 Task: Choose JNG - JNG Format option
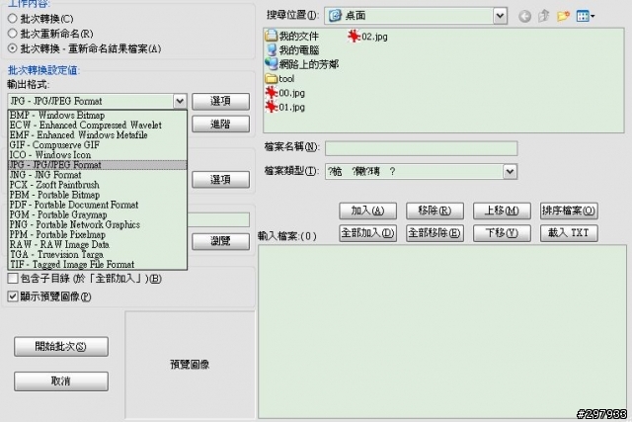pos(98,175)
